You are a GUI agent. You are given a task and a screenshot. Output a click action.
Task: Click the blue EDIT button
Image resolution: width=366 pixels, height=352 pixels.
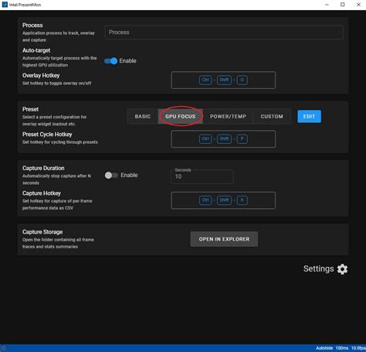tap(309, 116)
